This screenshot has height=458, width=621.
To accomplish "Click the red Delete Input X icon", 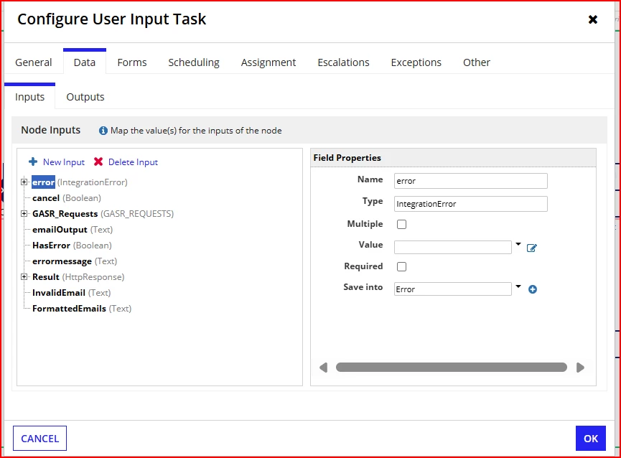I will point(98,162).
